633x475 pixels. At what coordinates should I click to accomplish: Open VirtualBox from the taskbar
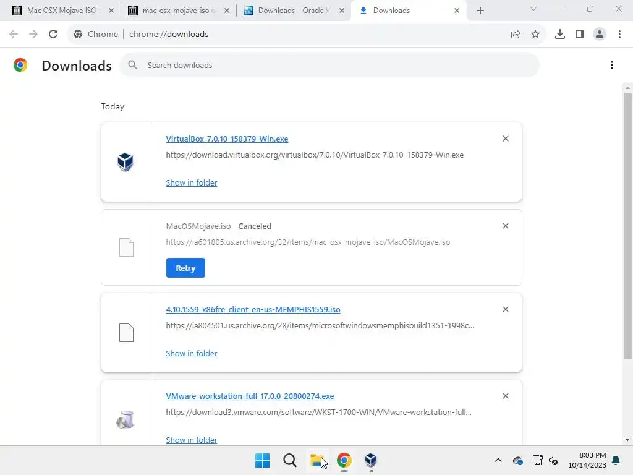pos(371,460)
